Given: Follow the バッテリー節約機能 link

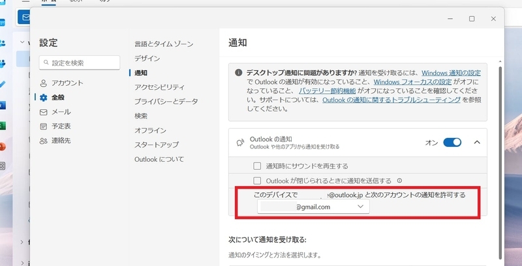Looking at the screenshot, I should [x=328, y=91].
